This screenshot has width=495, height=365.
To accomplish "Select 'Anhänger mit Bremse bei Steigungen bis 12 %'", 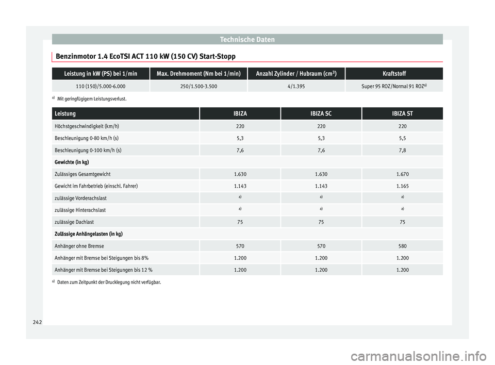I will coord(104,270).
